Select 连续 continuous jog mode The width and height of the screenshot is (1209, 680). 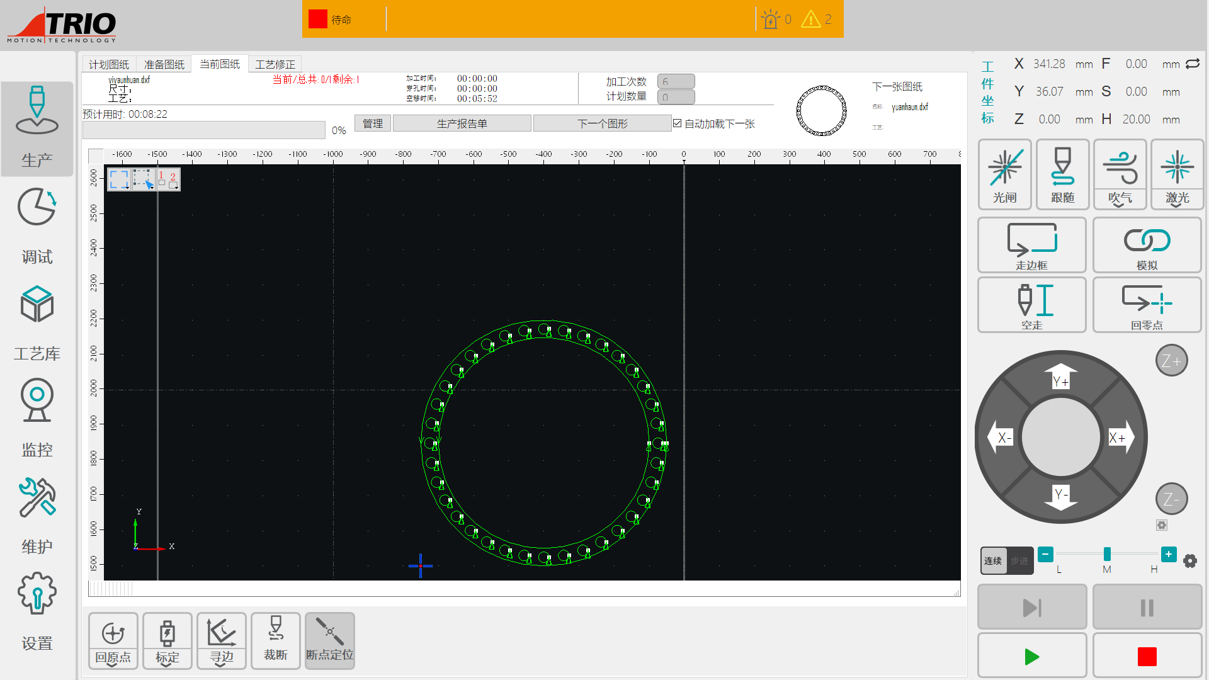(993, 560)
